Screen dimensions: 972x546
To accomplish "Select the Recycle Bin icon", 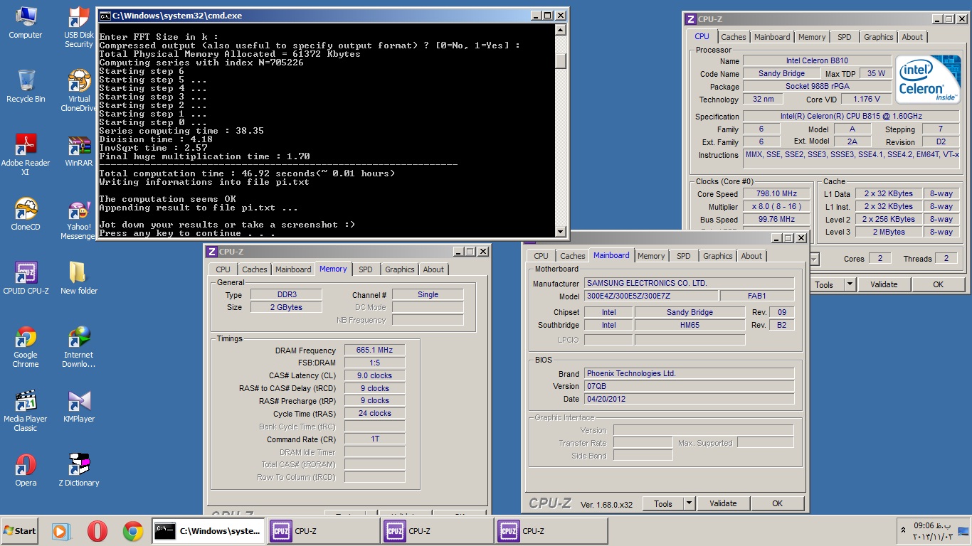I will click(x=26, y=86).
